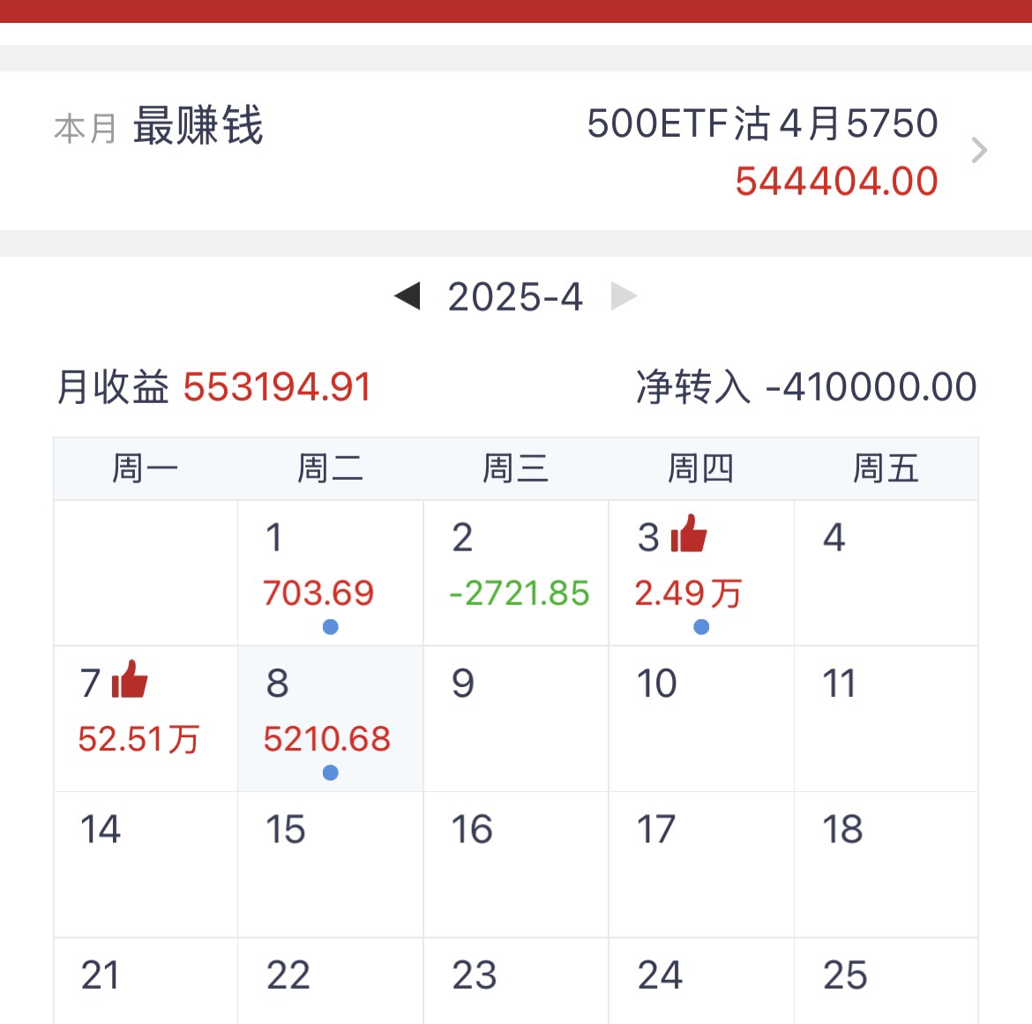Viewport: 1032px width, 1024px height.
Task: Click 703.69 profit on day 1
Action: 318,593
